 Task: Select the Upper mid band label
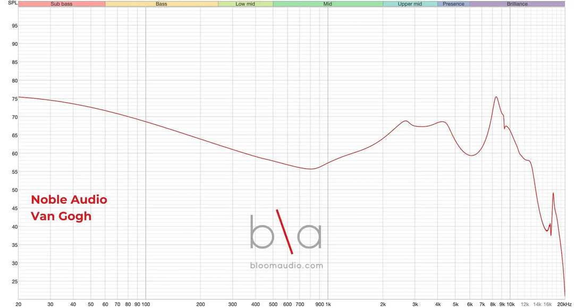[410, 4]
